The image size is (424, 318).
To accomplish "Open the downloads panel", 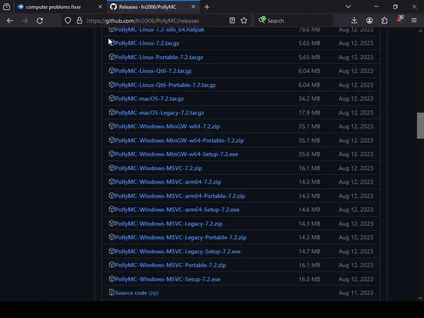I will (354, 21).
